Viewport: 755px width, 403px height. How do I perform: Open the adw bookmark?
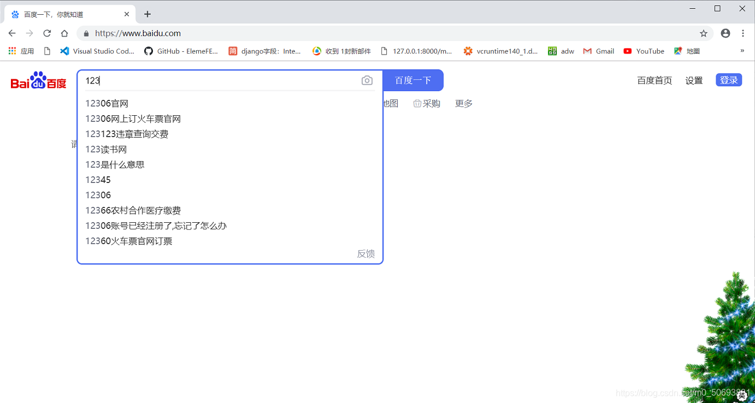[561, 51]
